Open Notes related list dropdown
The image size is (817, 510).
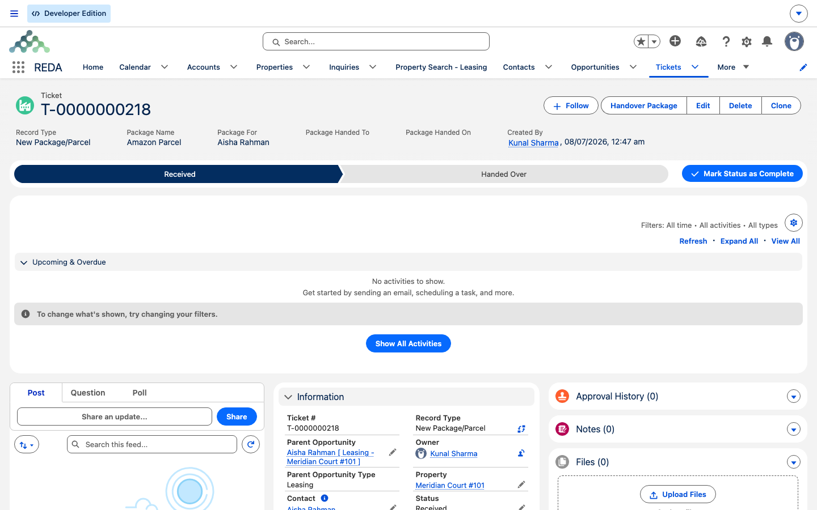[794, 430]
